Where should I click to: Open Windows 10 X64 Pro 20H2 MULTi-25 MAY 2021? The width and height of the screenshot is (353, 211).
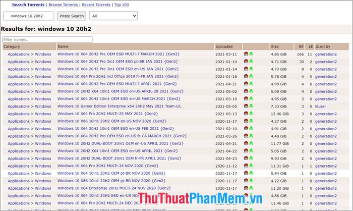pos(107,114)
